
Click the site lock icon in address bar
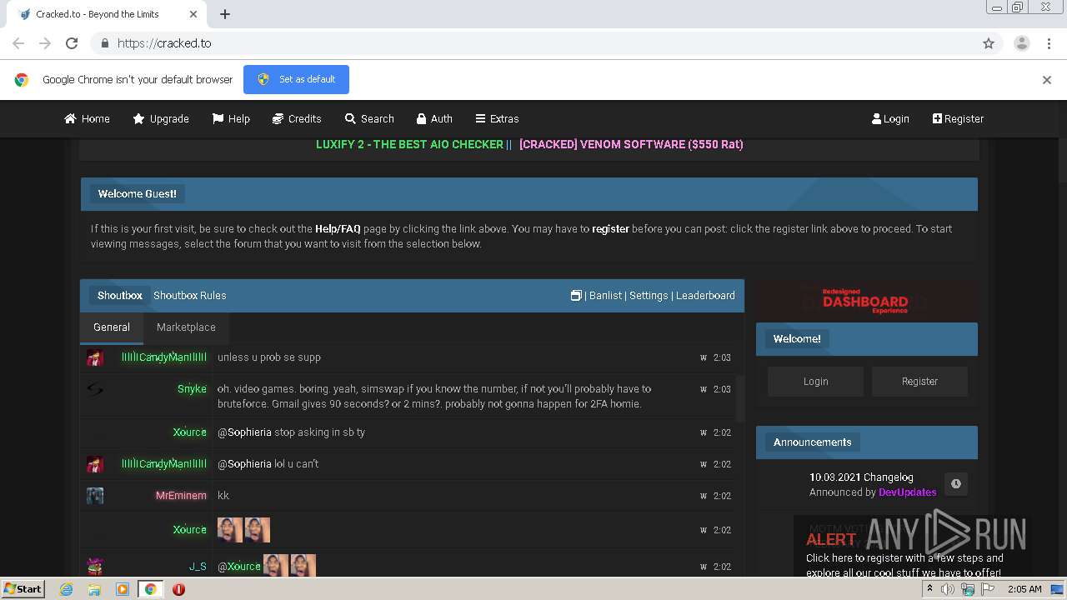[x=104, y=43]
